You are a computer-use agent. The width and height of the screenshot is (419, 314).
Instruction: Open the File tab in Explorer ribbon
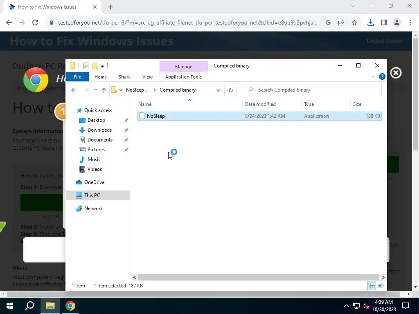coord(77,77)
